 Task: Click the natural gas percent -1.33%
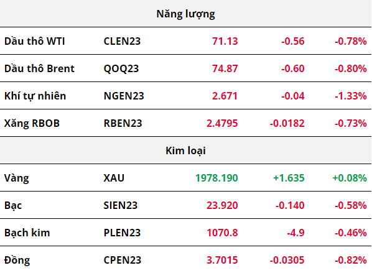pos(351,96)
